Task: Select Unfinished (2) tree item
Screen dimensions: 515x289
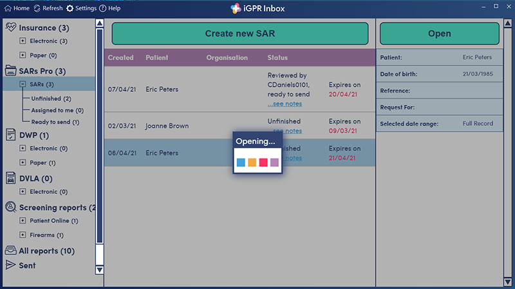Action: coord(51,99)
